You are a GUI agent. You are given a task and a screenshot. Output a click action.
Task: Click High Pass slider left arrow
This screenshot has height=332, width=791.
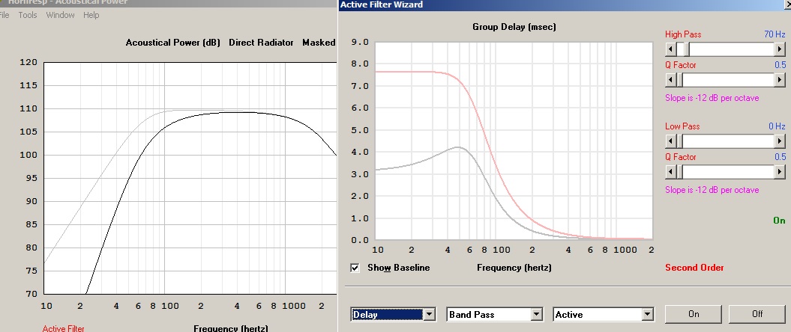670,49
